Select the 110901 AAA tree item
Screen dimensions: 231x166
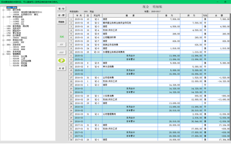[18, 19]
